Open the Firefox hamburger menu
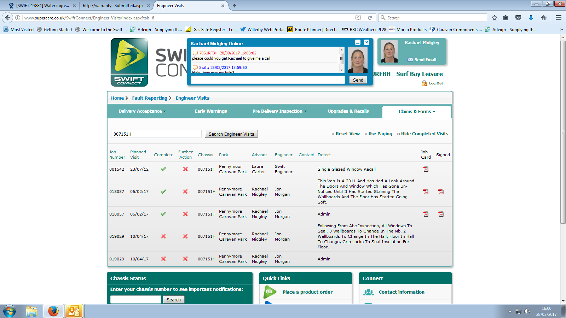The image size is (566, 318). click(559, 18)
